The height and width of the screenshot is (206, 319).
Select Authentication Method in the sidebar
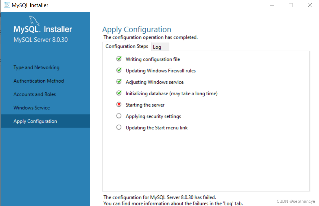[38, 81]
